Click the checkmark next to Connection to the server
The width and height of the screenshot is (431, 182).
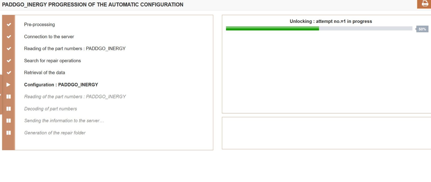[x=9, y=37]
